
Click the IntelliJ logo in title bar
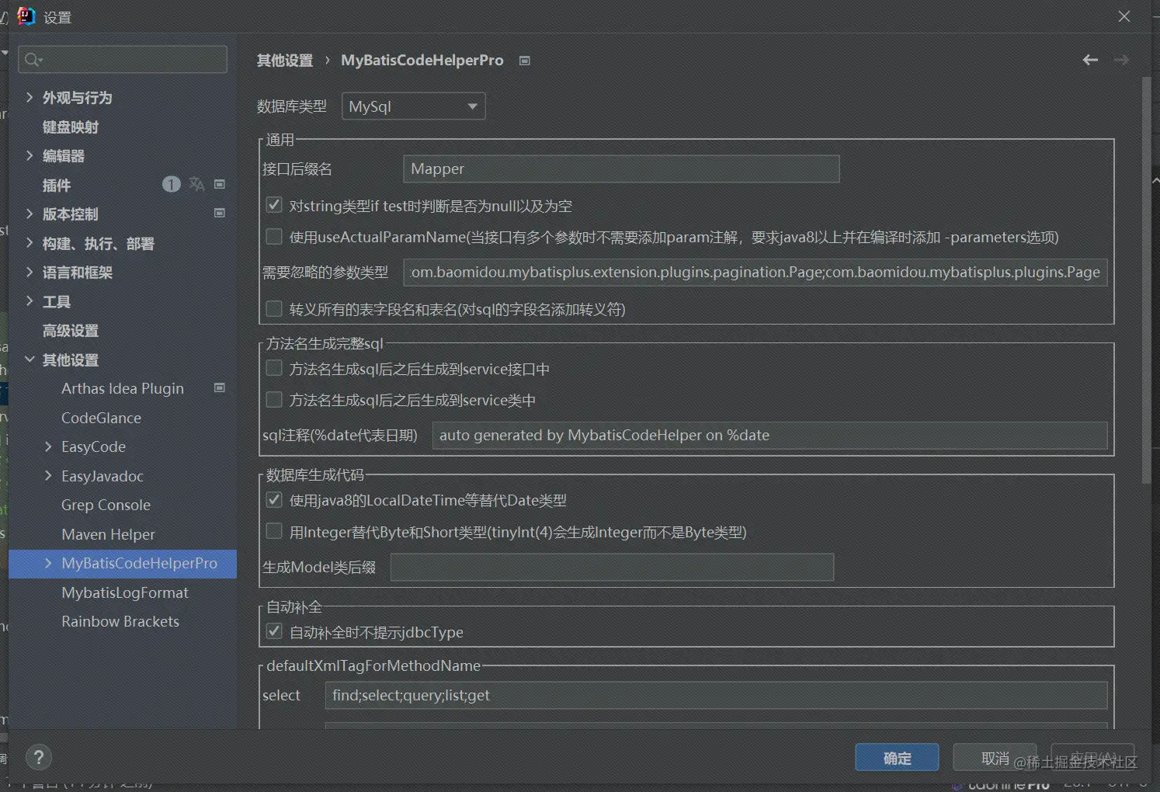[26, 16]
